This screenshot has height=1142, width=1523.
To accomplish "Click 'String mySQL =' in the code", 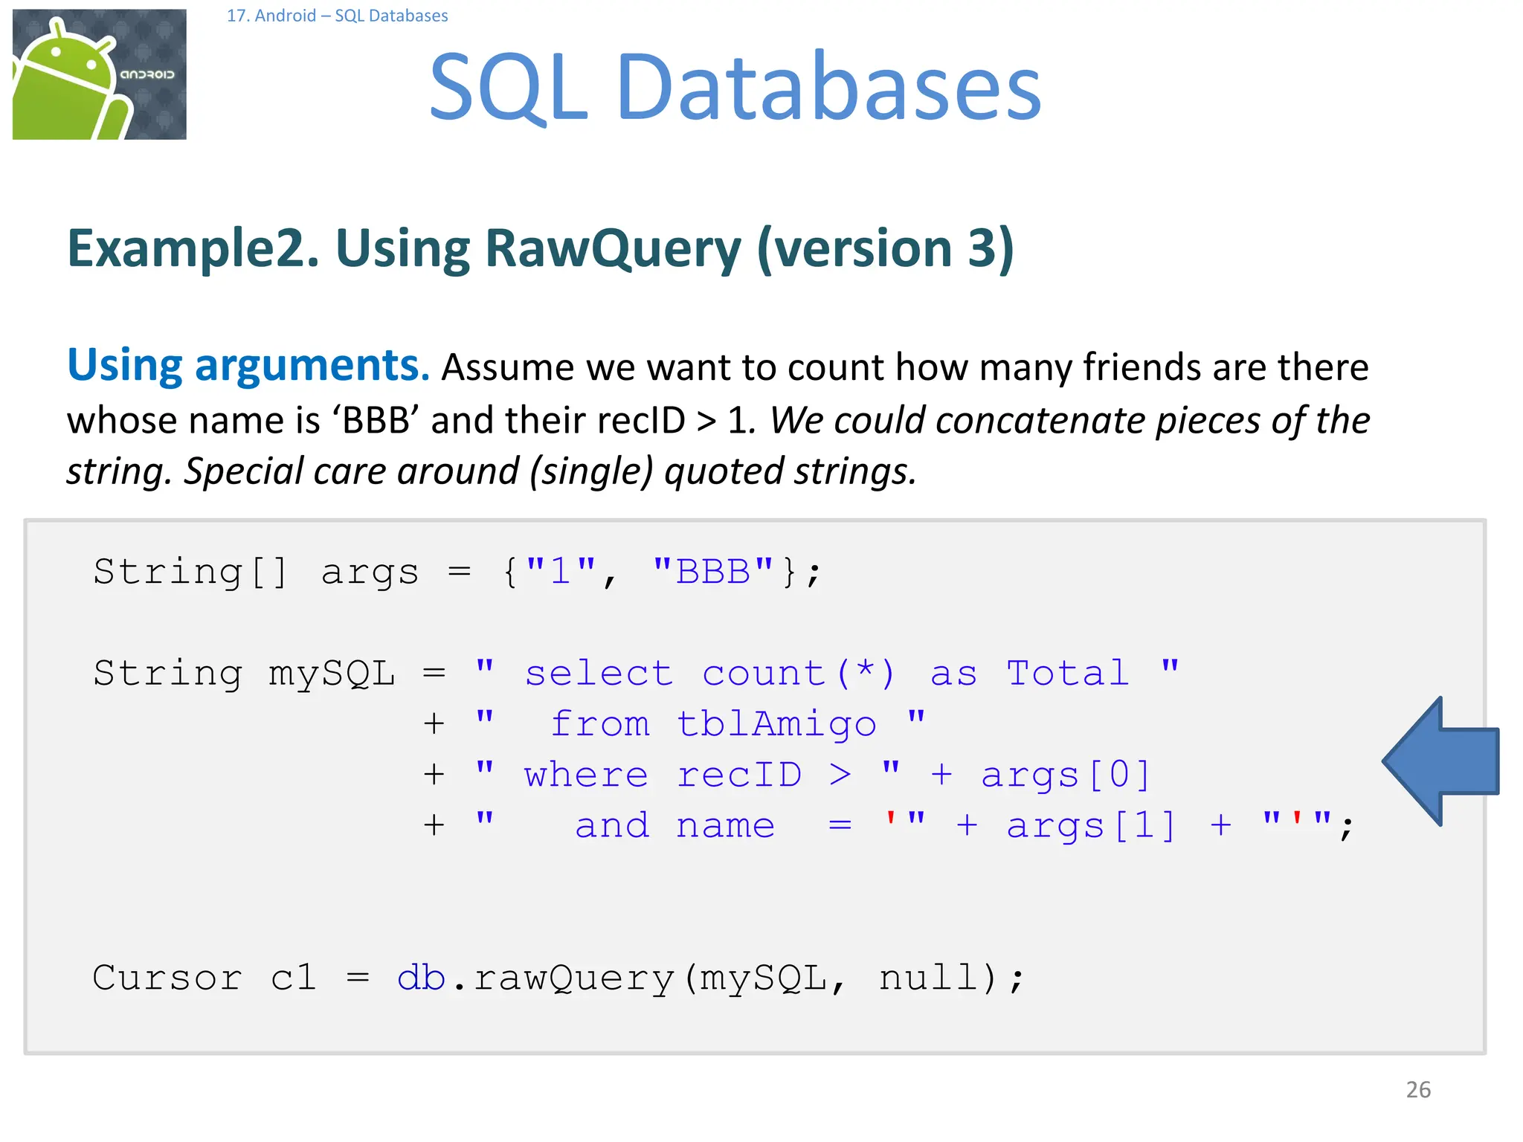I will click(269, 674).
